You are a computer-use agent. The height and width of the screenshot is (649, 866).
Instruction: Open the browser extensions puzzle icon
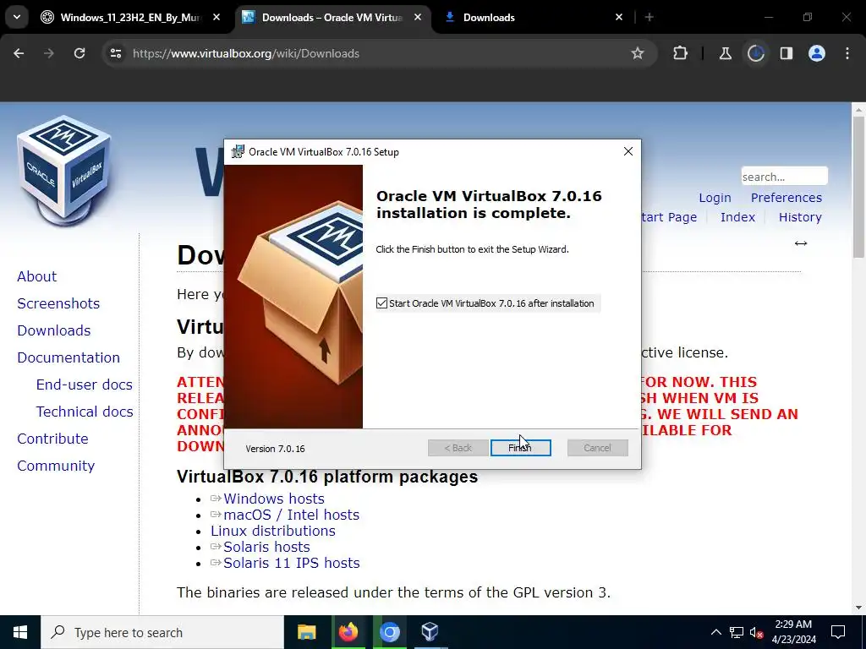(681, 53)
